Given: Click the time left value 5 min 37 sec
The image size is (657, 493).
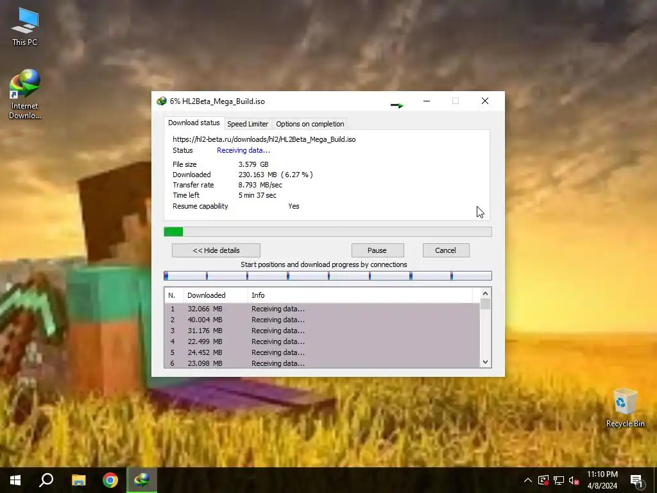Looking at the screenshot, I should click(x=257, y=195).
